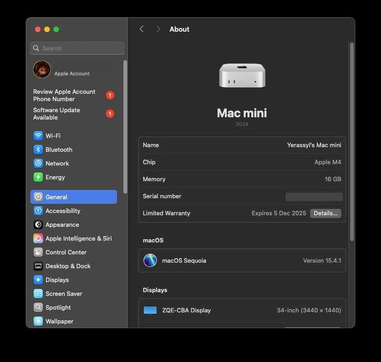Click the Displays section heading
The image size is (381, 362).
[x=155, y=290]
